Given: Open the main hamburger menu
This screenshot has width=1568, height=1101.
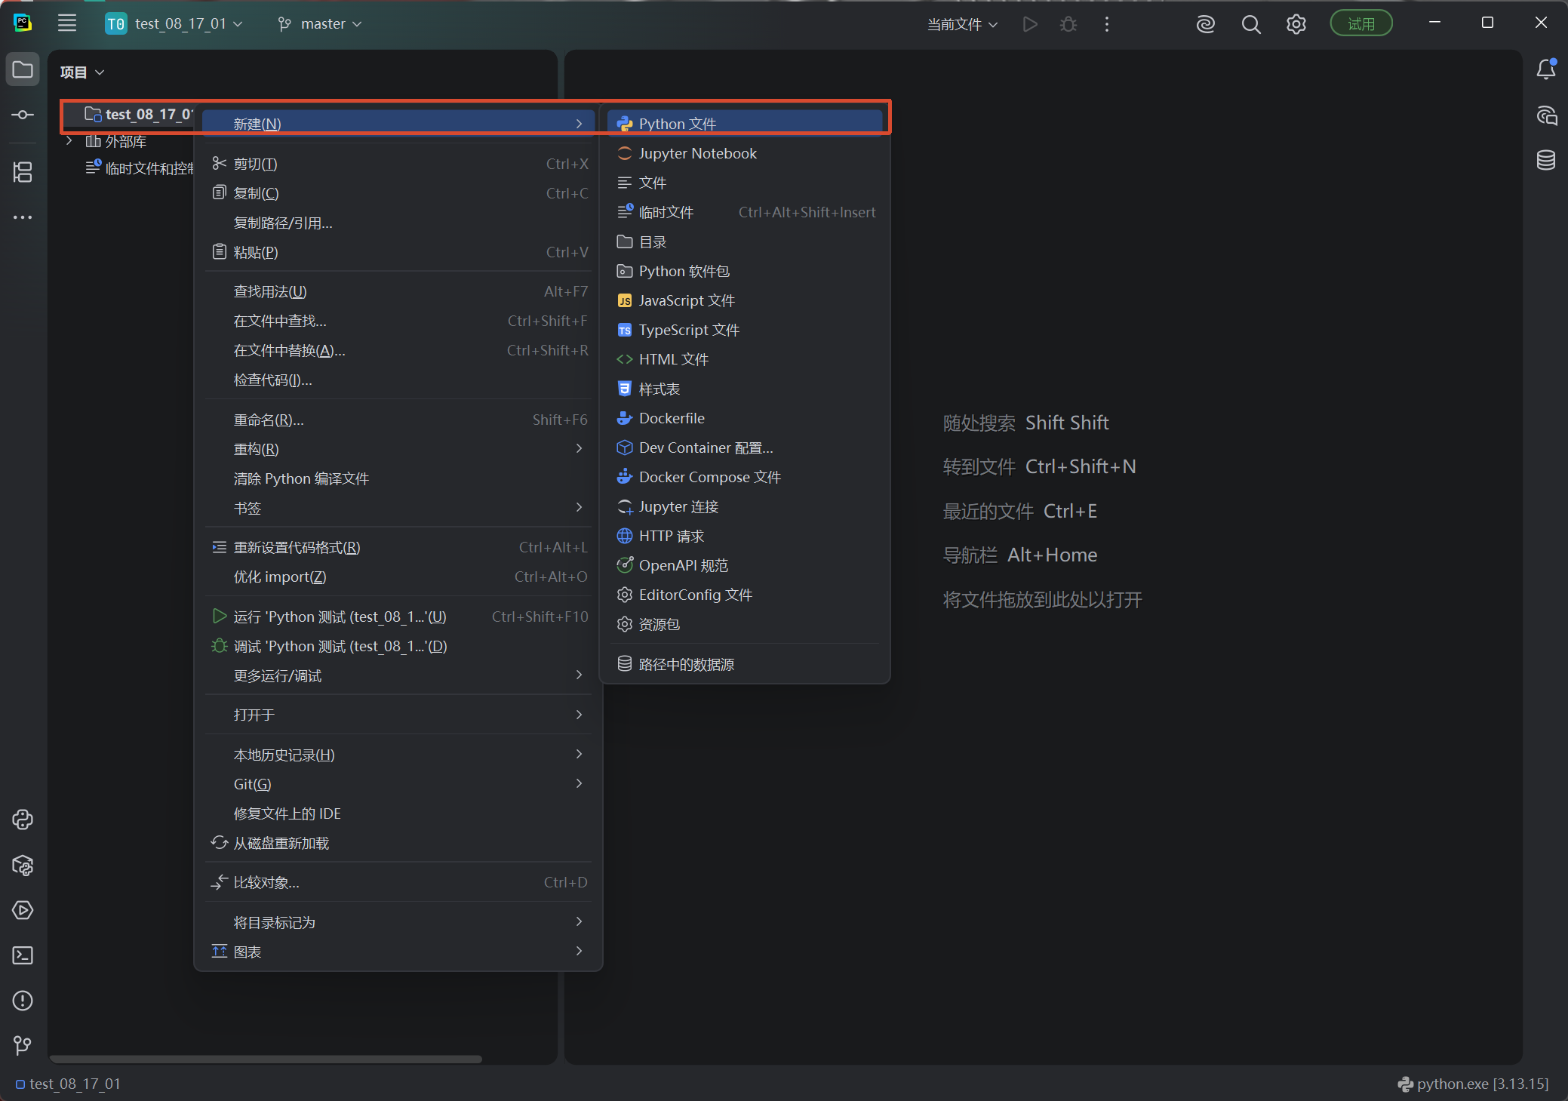Looking at the screenshot, I should (67, 23).
